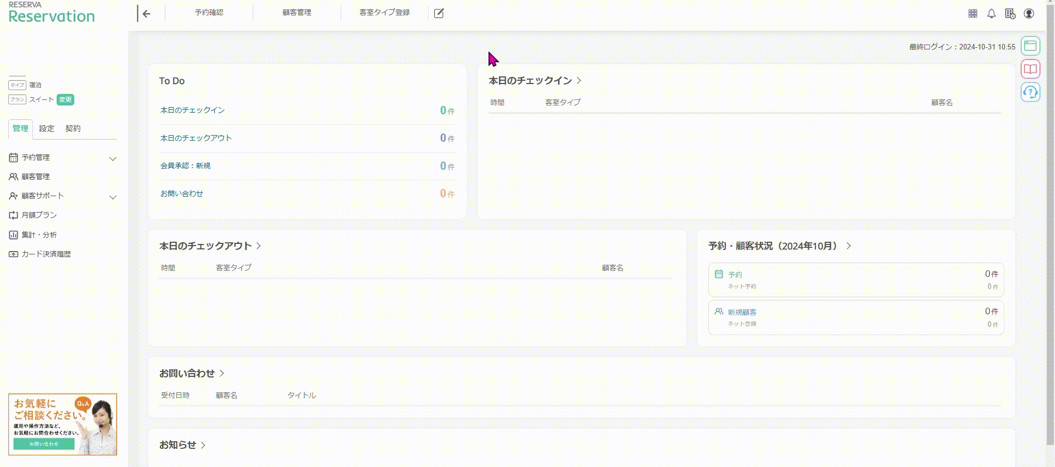Open the green browser window icon
Image resolution: width=1055 pixels, height=467 pixels.
tap(1030, 46)
